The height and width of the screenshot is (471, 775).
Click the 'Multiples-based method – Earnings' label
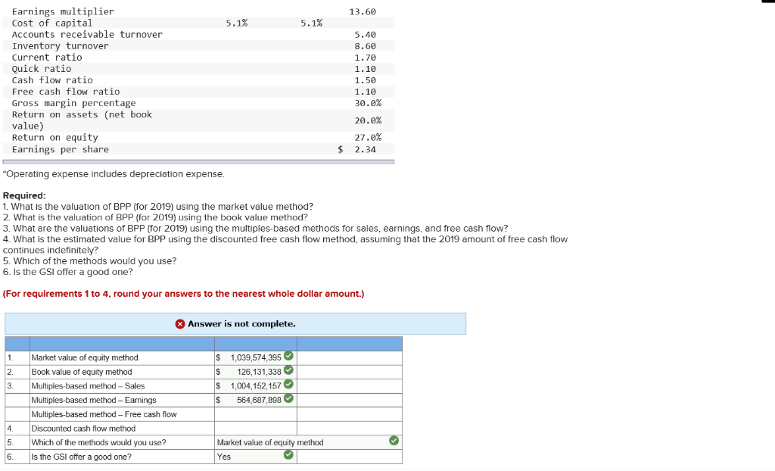[x=94, y=401]
